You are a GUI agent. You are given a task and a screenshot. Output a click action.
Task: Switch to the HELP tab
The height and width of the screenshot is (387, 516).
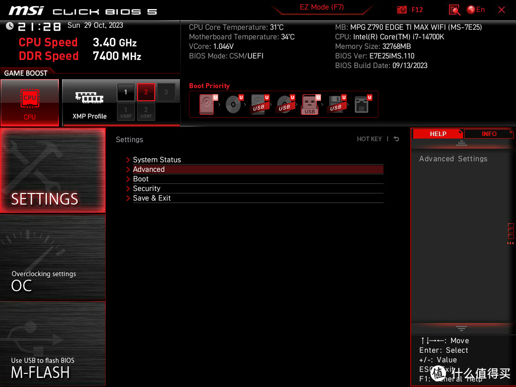point(438,134)
